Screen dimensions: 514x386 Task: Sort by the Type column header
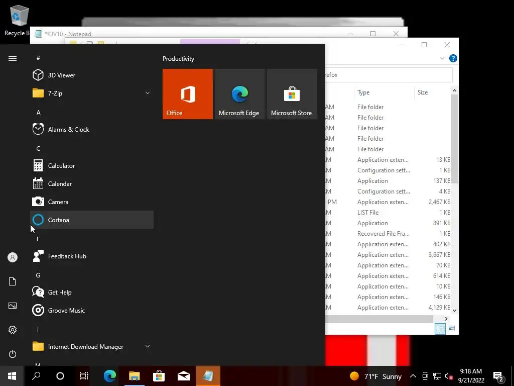(384, 92)
